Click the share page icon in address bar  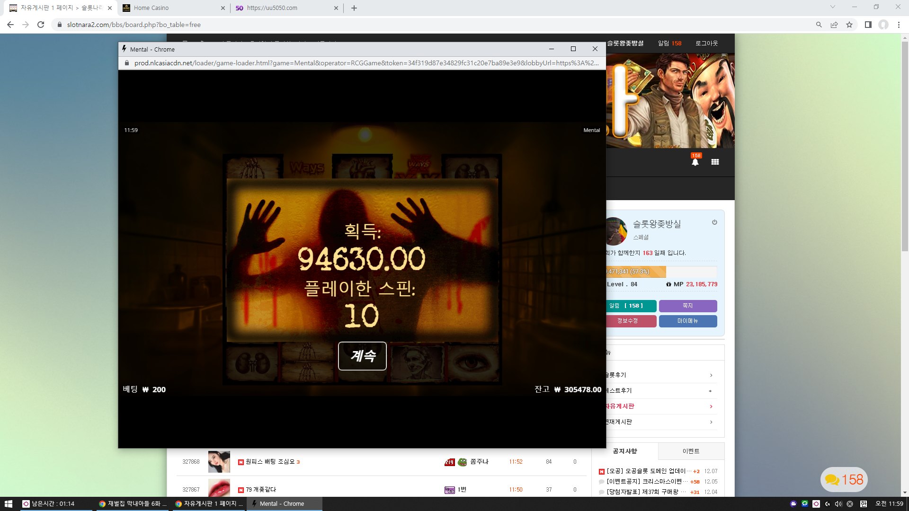[x=834, y=25]
